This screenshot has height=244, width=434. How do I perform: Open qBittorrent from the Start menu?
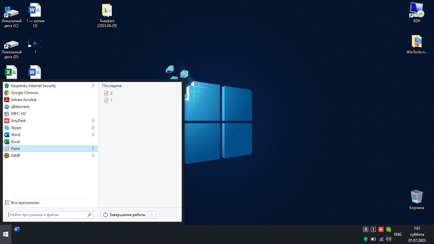click(x=20, y=107)
